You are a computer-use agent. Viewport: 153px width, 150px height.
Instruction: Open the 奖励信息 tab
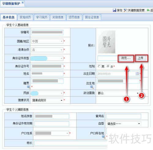(x=58, y=17)
